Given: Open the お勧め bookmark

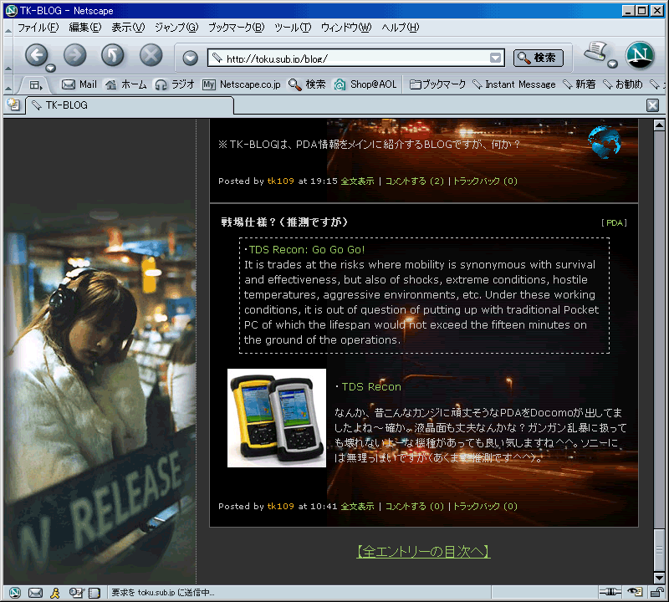Looking at the screenshot, I should [622, 84].
